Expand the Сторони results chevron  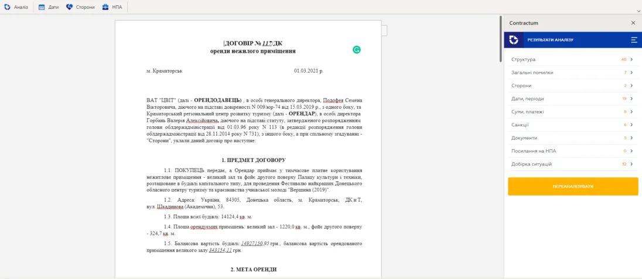coord(631,85)
